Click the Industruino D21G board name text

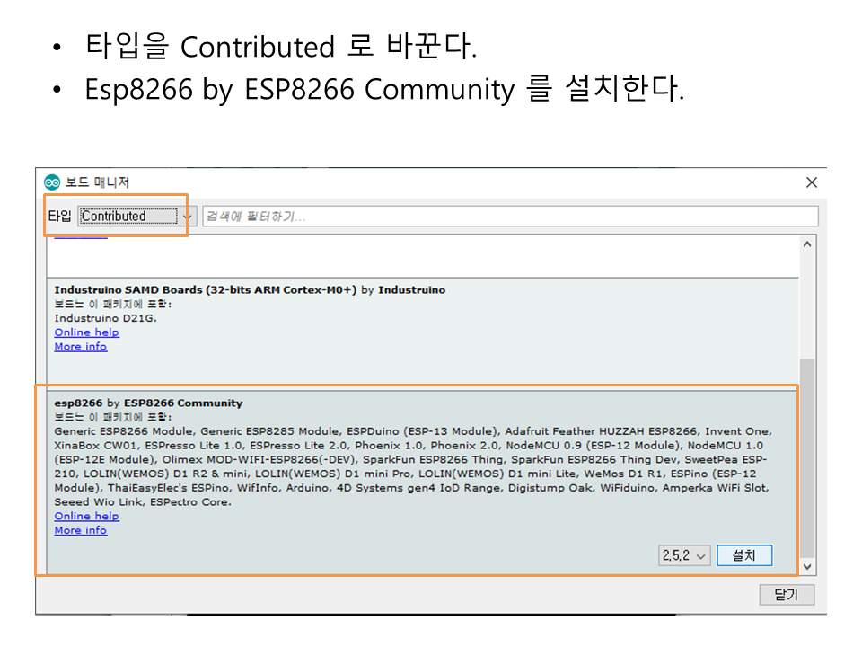point(106,318)
